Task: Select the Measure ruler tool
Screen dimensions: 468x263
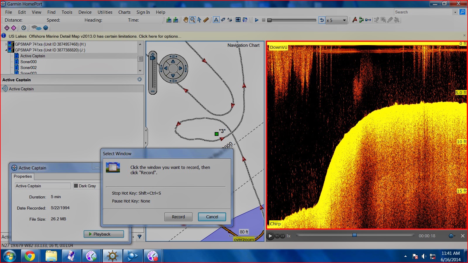Action: pyautogui.click(x=206, y=20)
